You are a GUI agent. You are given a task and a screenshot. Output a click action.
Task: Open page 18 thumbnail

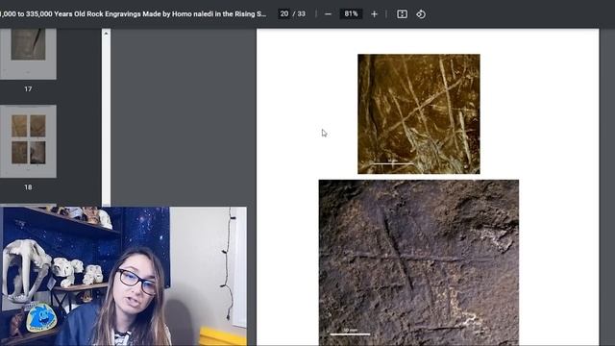coord(28,141)
